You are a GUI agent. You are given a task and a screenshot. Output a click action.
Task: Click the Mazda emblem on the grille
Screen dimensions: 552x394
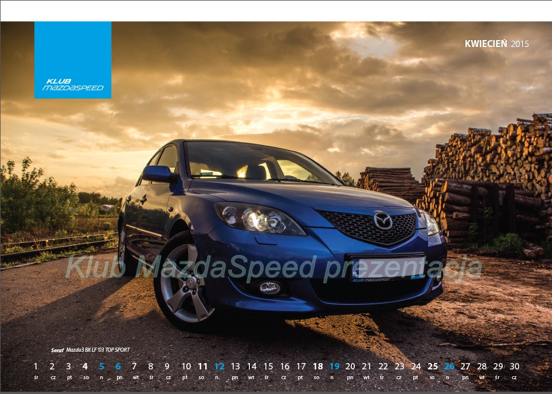pyautogui.click(x=382, y=220)
